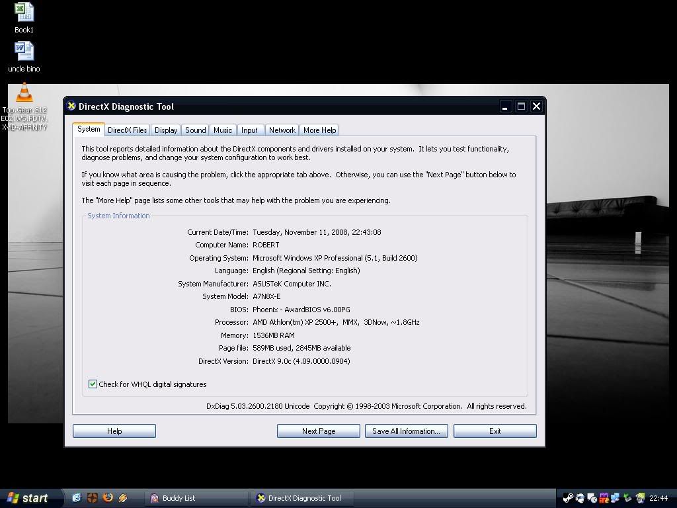
Task: Click the network connection tray icon
Action: point(615,497)
